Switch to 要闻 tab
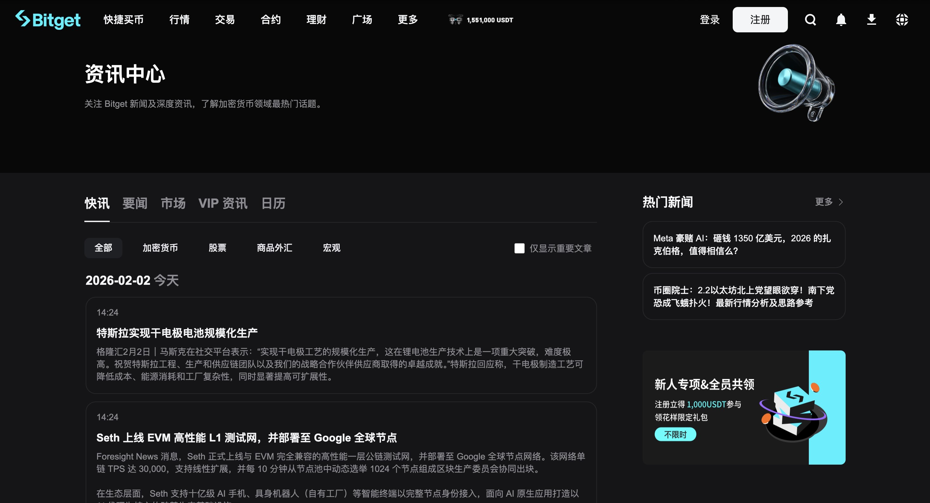Image resolution: width=930 pixels, height=503 pixels. pos(135,203)
